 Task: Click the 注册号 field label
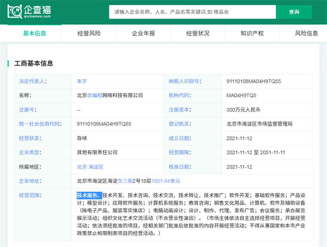tap(28, 110)
